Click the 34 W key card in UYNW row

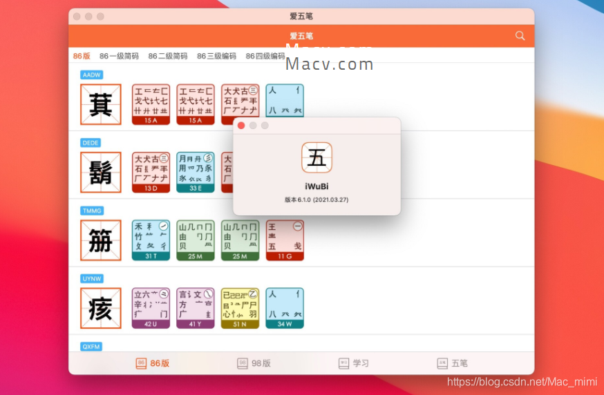coord(285,308)
